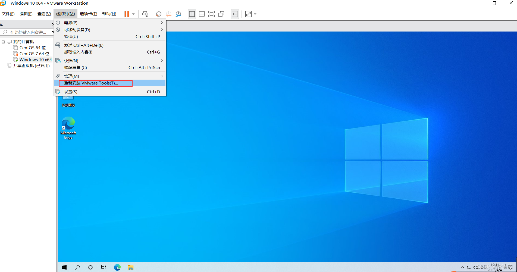Viewport: 517px width, 272px height.
Task: Open stretch display options dropdown arrow
Action: [255, 14]
